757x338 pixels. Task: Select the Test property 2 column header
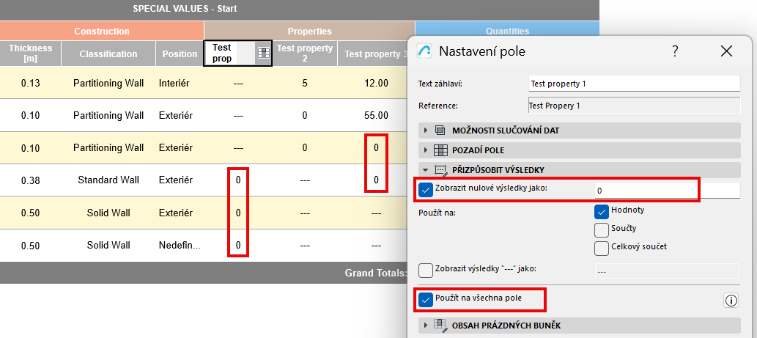pyautogui.click(x=305, y=53)
